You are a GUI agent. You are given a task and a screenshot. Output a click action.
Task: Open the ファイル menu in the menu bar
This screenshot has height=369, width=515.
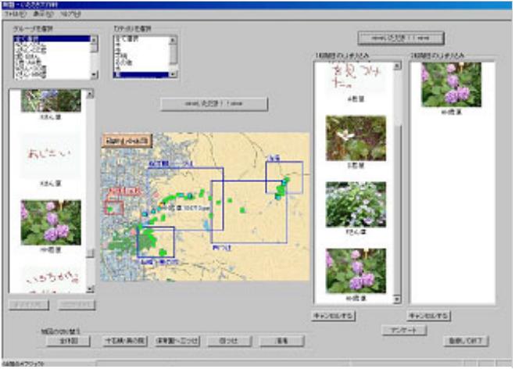(15, 14)
